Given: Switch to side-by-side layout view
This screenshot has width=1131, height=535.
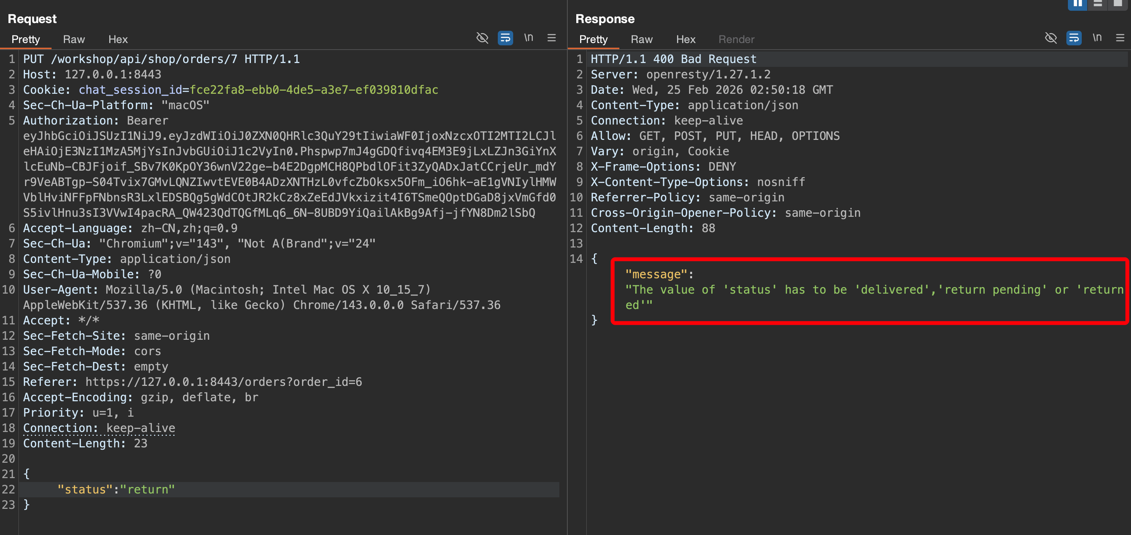Looking at the screenshot, I should click(1077, 4).
